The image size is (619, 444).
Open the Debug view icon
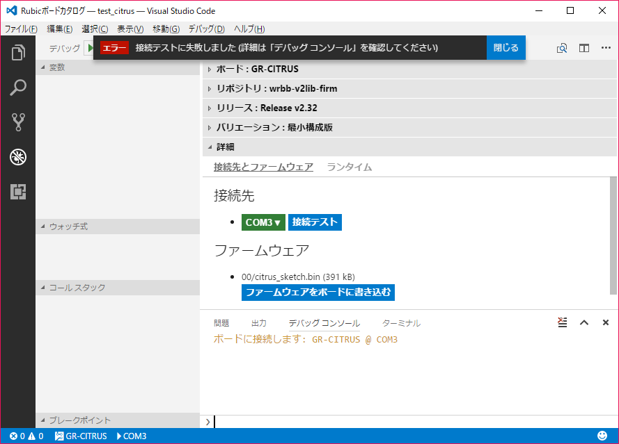click(18, 157)
